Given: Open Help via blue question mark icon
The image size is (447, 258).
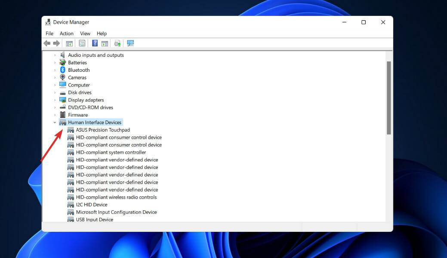Looking at the screenshot, I should (95, 43).
